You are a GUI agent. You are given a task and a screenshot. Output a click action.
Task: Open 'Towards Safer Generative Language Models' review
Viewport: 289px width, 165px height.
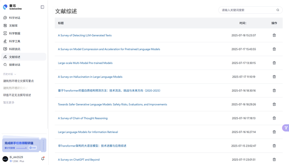click(x=112, y=104)
